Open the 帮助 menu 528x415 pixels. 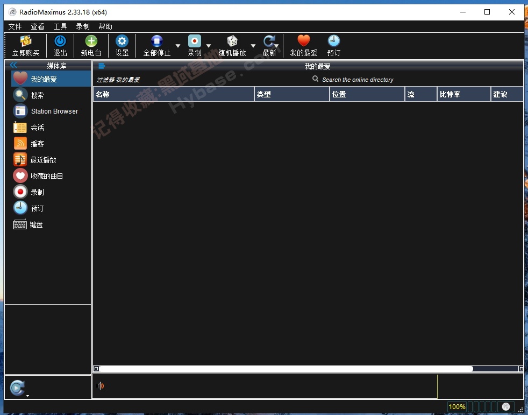105,26
